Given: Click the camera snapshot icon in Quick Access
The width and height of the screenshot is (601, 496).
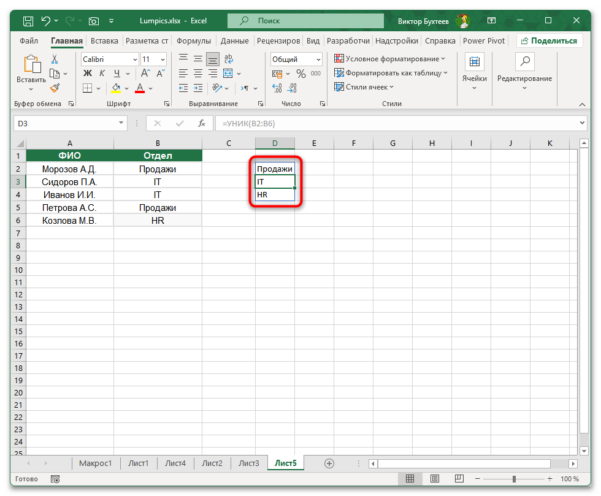Looking at the screenshot, I should (x=93, y=20).
